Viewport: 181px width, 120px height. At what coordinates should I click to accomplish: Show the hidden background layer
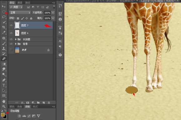coord(11,50)
